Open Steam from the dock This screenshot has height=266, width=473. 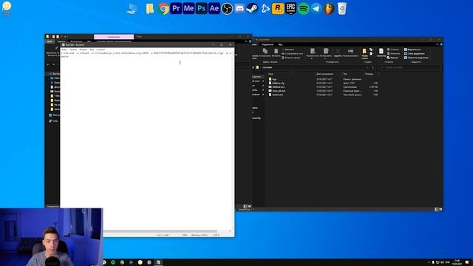[x=252, y=9]
